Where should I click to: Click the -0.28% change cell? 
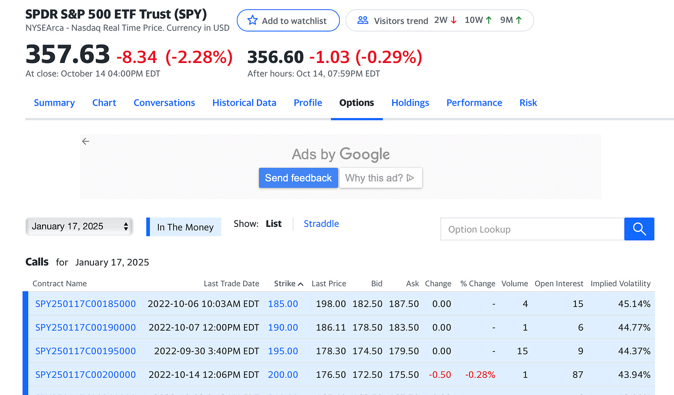pos(480,375)
